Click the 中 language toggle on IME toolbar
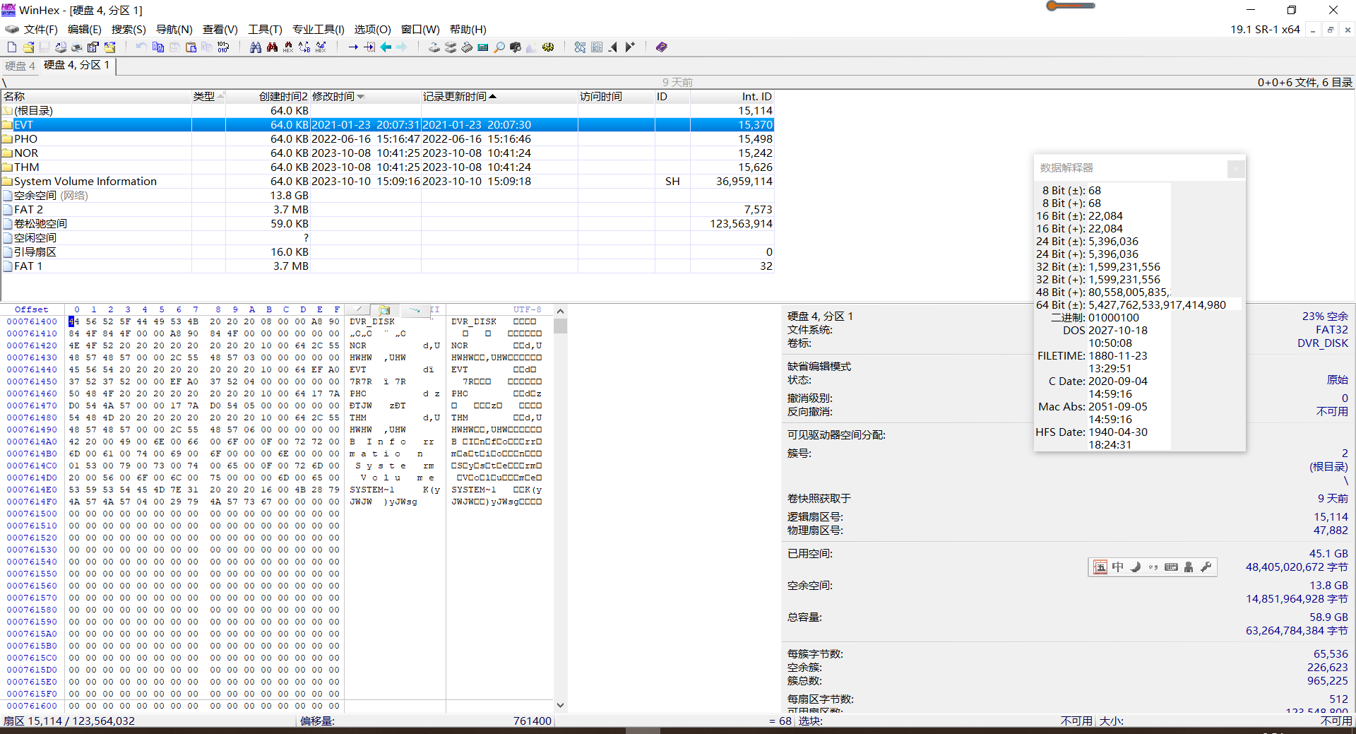The width and height of the screenshot is (1356, 734). (x=1117, y=567)
